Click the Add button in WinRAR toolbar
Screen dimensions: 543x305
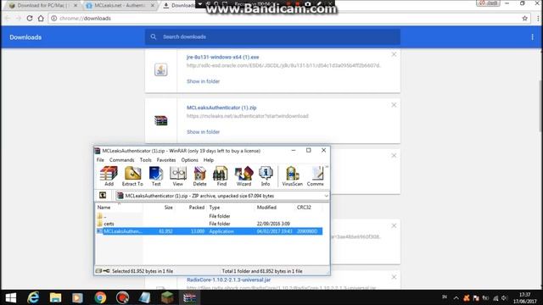tap(109, 176)
